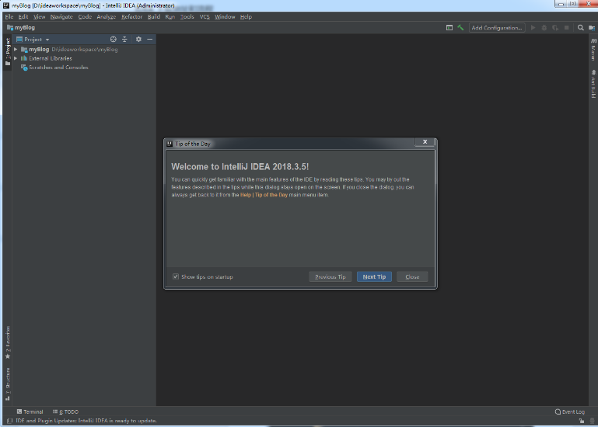Open the Refactor menu
598x427 pixels.
pos(131,17)
